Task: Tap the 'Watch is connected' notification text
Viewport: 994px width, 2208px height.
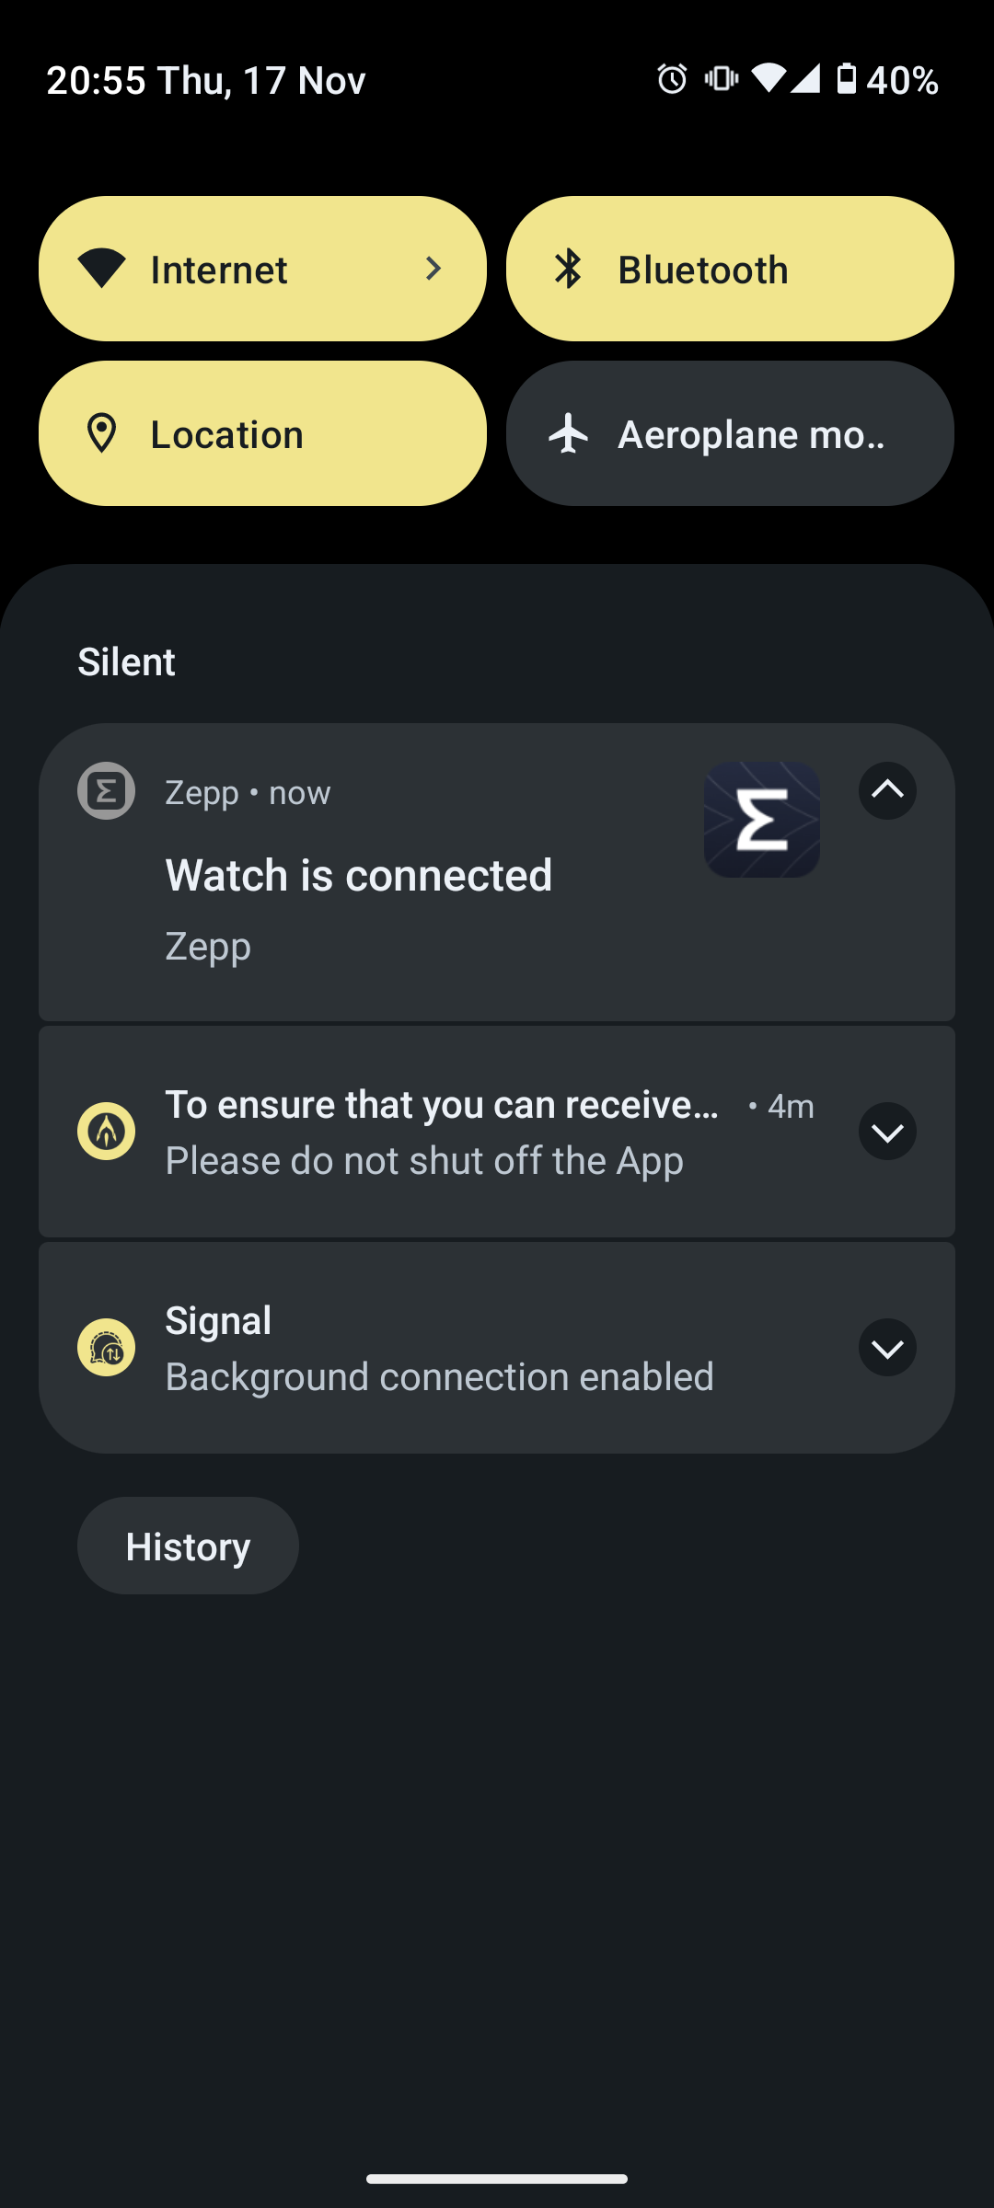Action: click(x=359, y=875)
